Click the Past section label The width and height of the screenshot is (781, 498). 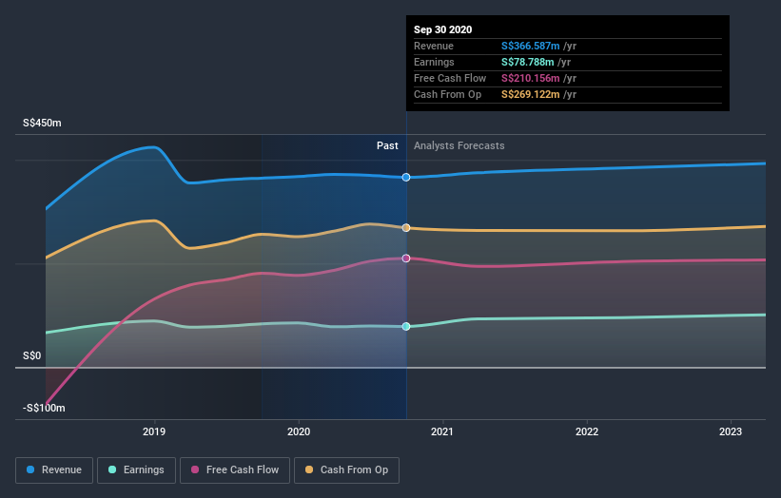tap(387, 145)
